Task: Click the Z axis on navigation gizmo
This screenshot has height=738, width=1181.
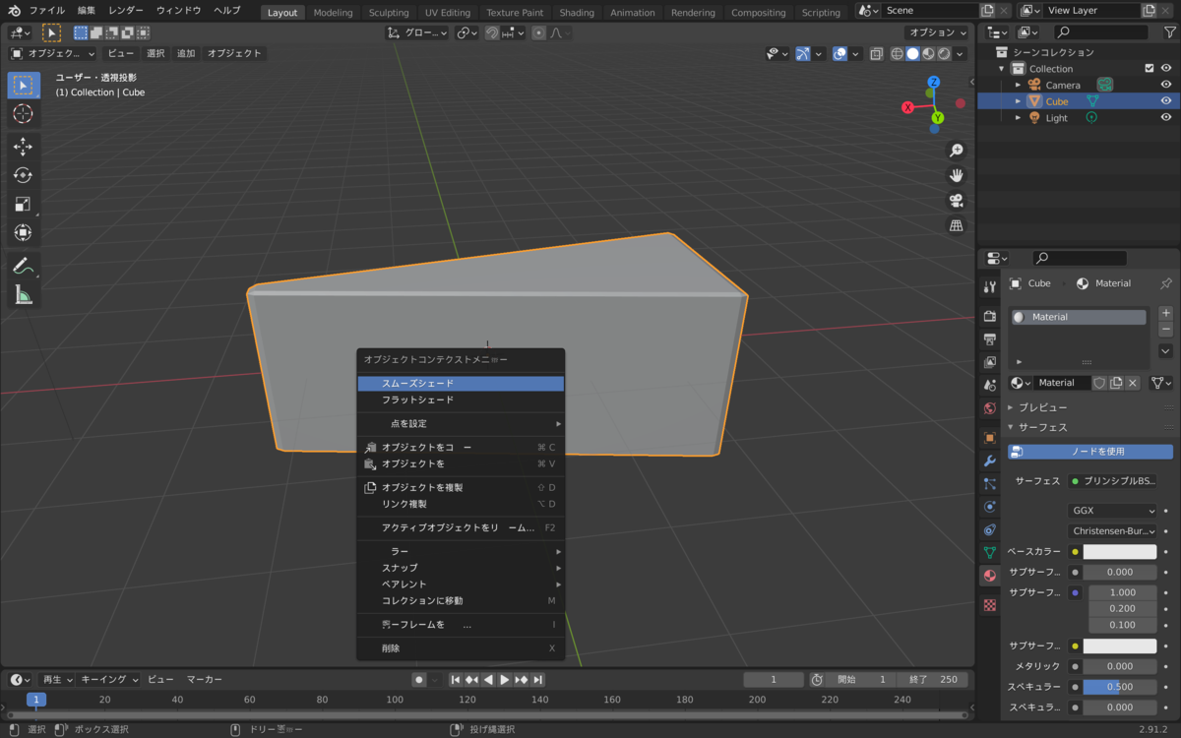Action: [x=934, y=82]
